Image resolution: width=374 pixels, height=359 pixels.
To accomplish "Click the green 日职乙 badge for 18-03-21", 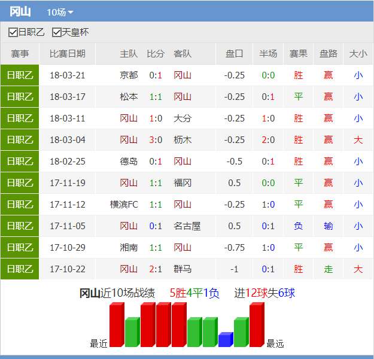I will pos(20,75).
